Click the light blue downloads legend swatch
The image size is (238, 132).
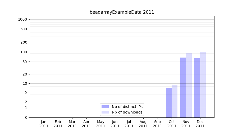(x=105, y=112)
